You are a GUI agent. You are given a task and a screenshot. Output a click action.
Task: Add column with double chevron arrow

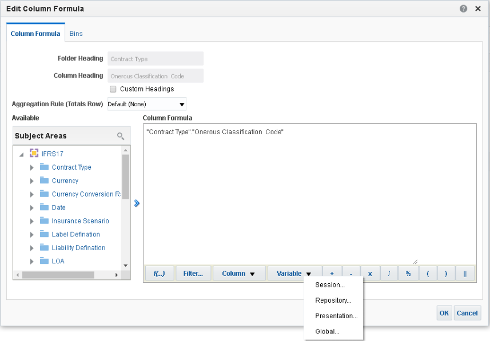click(137, 203)
